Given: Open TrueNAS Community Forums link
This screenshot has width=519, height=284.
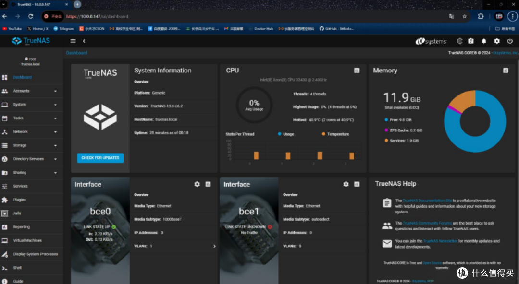Looking at the screenshot, I should click(x=427, y=223).
